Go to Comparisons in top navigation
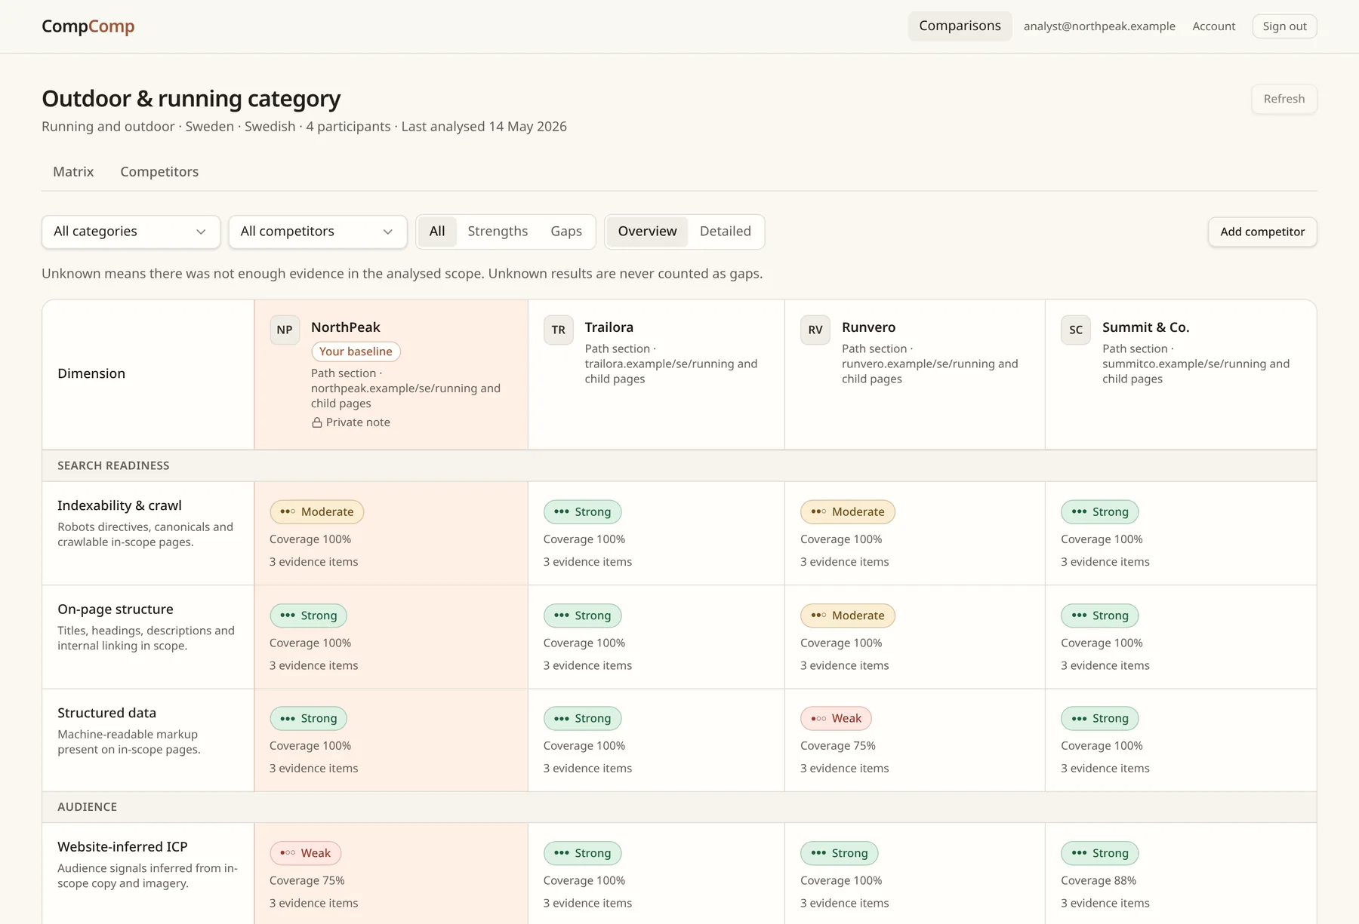The height and width of the screenshot is (924, 1359). pos(960,26)
